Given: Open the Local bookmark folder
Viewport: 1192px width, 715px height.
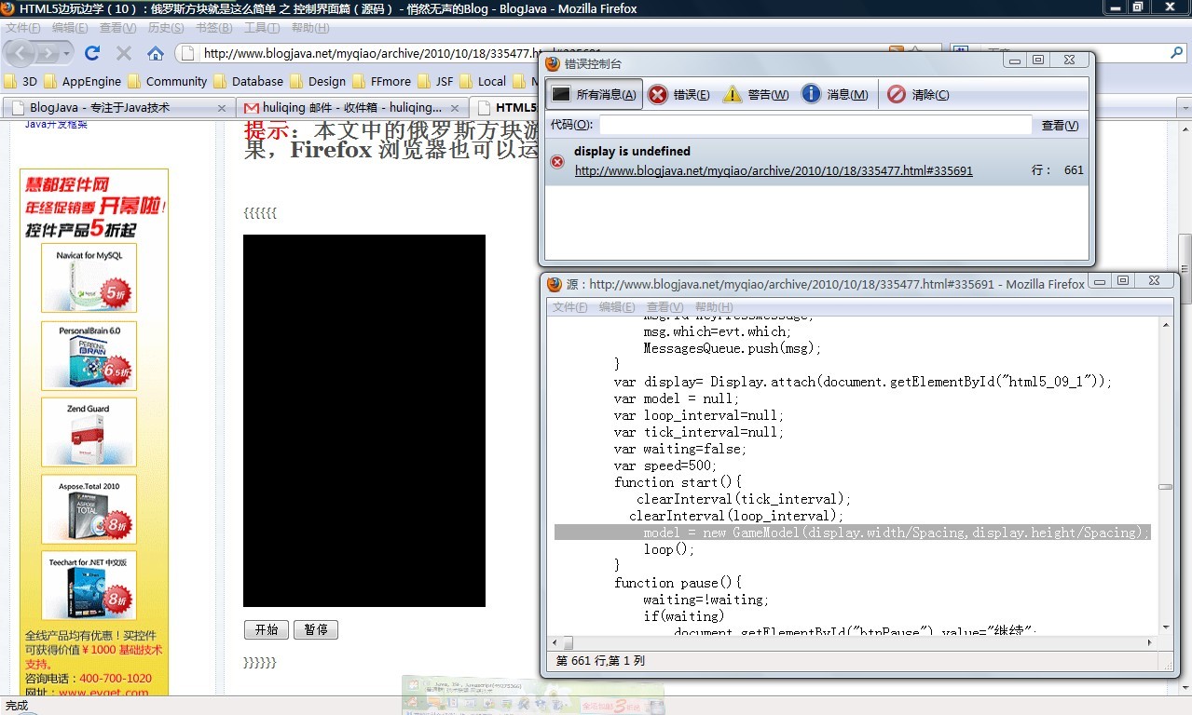Looking at the screenshot, I should [483, 81].
